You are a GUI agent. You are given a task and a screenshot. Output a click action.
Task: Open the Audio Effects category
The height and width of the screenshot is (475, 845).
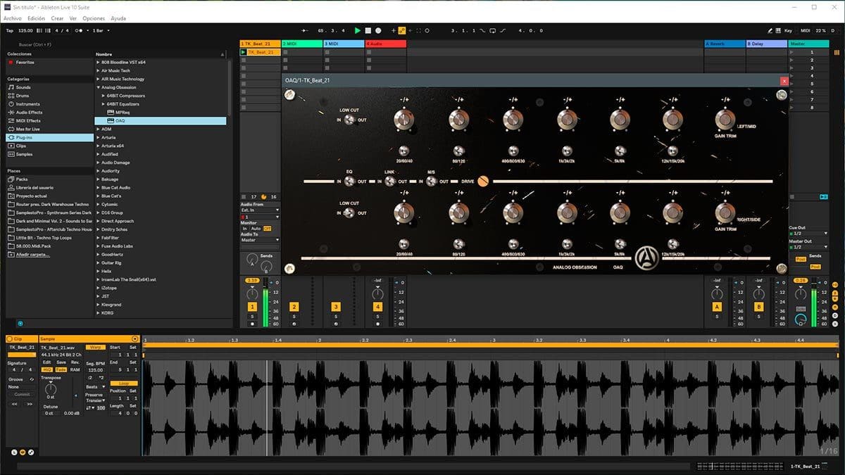click(29, 113)
